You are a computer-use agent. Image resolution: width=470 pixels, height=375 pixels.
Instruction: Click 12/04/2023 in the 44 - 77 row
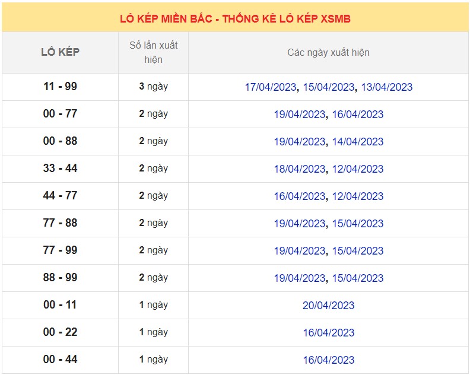point(357,196)
